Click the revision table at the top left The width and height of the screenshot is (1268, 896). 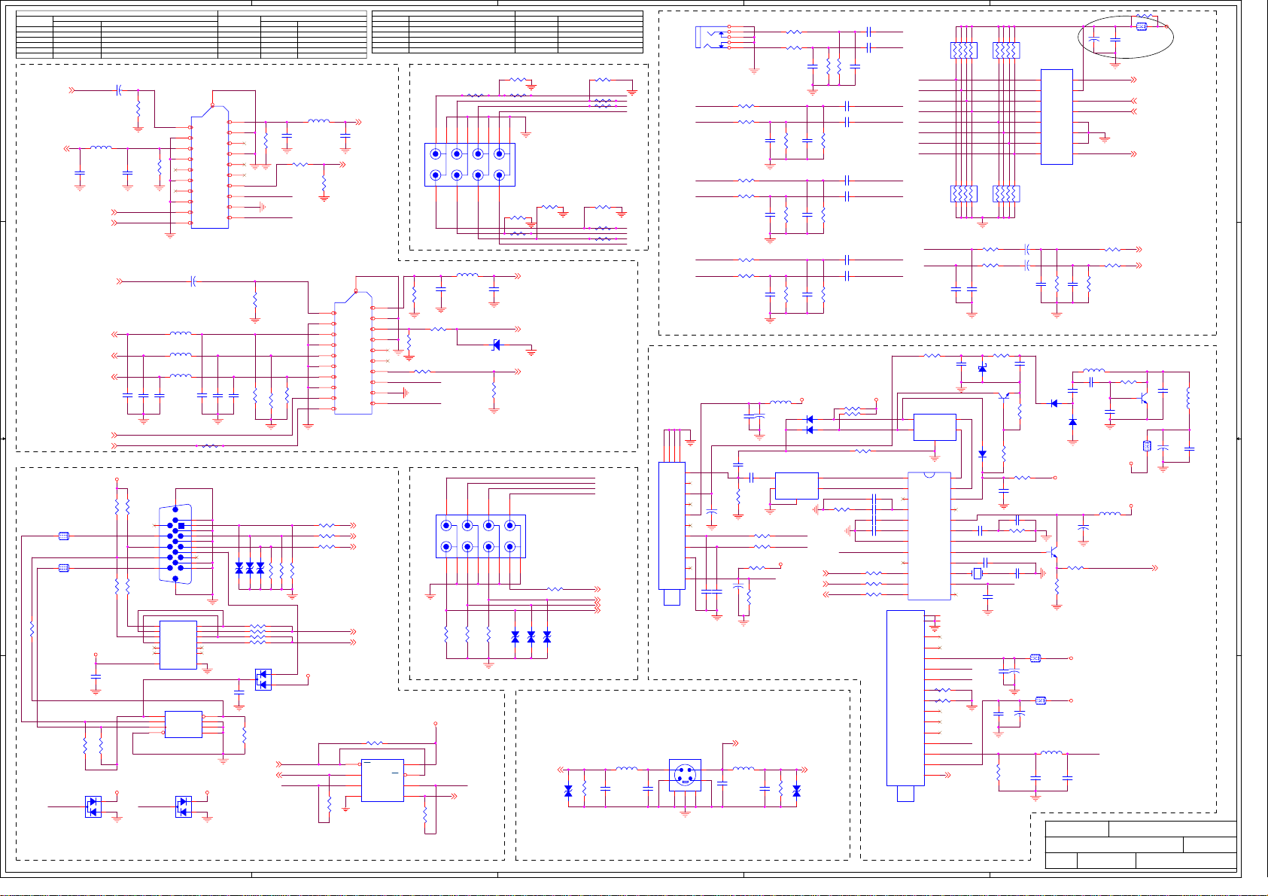tap(191, 34)
